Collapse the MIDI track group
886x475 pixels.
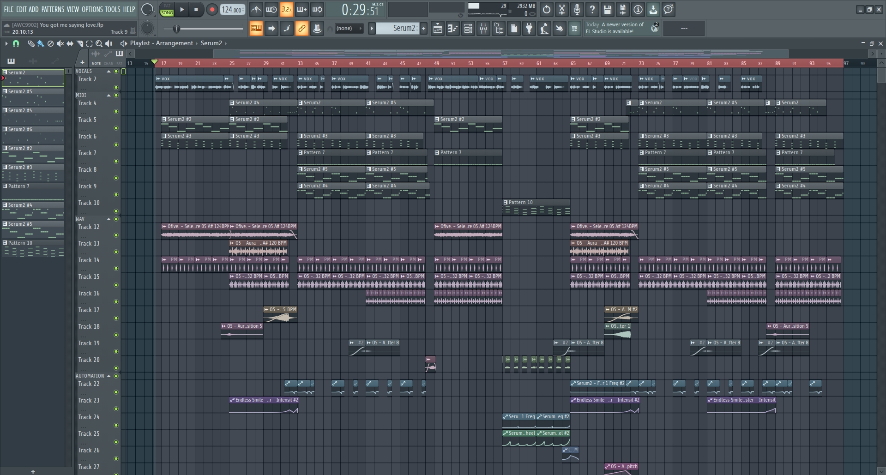pyautogui.click(x=109, y=96)
